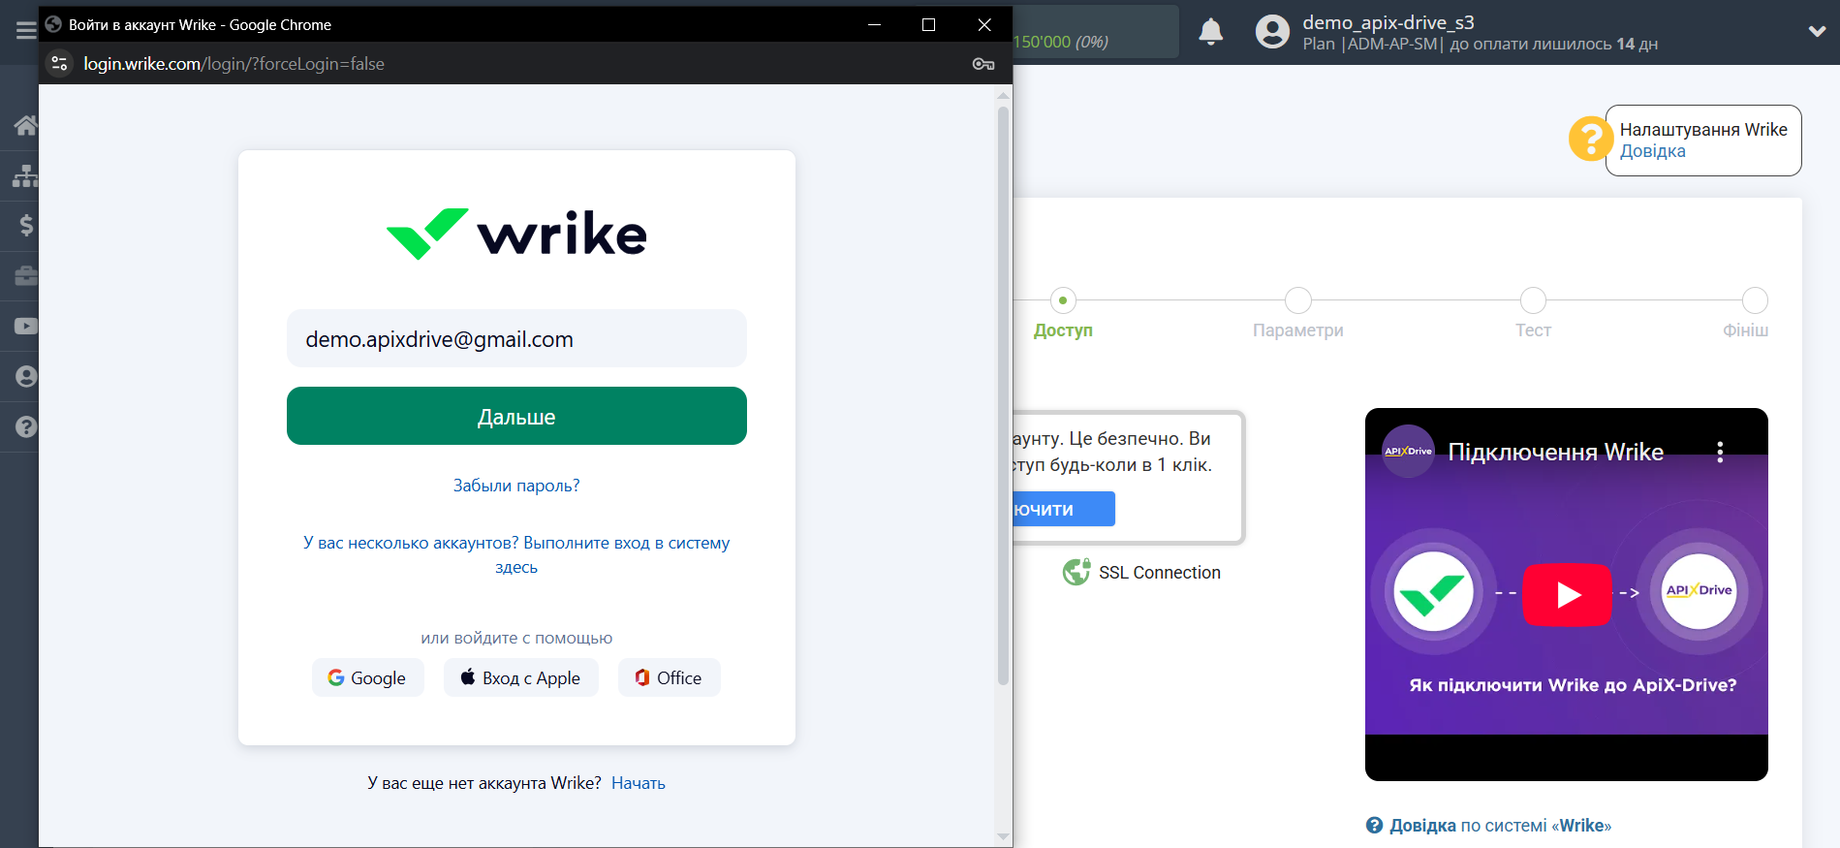Select the Тест step marker
The width and height of the screenshot is (1840, 848).
1533,300
